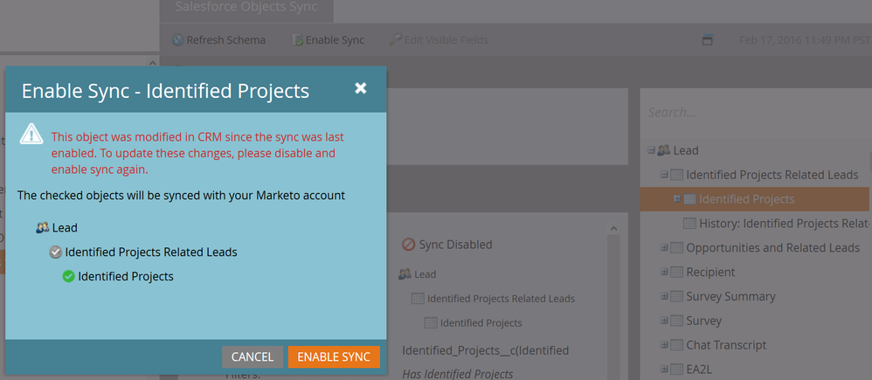Click table icon of EA2L row
This screenshot has height=380, width=872.
(677, 369)
